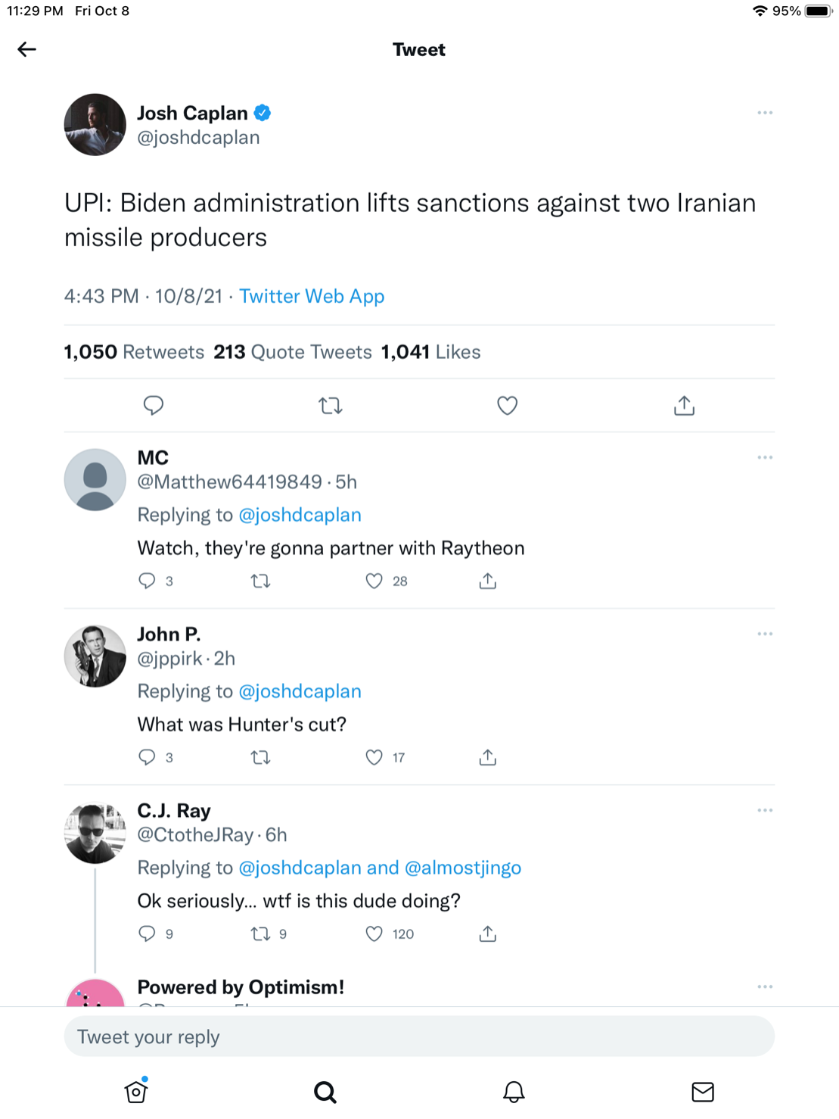
Task: Open Josh Caplan's profile picture
Action: point(95,125)
